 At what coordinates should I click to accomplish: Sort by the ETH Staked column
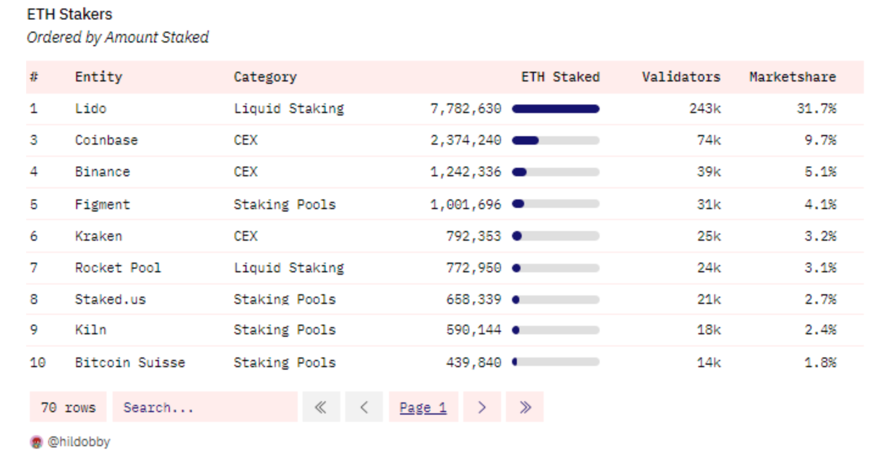[560, 77]
